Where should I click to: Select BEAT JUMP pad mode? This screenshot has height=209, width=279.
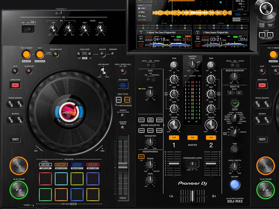point(93,165)
